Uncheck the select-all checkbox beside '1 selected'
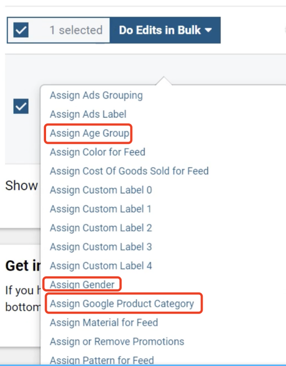Image resolution: width=286 pixels, height=366 pixels. point(21,30)
